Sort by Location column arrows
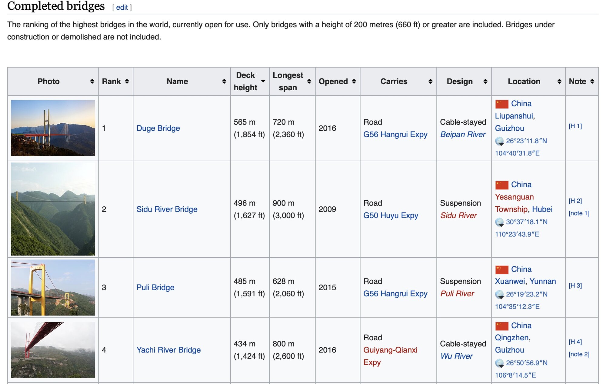The height and width of the screenshot is (384, 606). [x=559, y=81]
